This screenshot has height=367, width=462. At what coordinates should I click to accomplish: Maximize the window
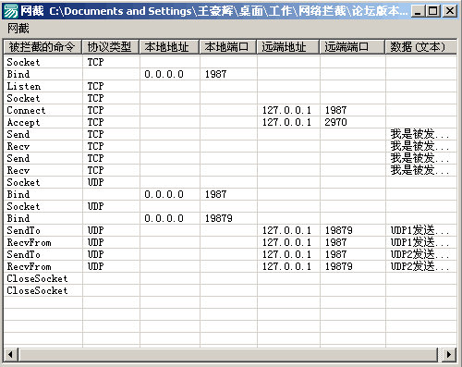point(433,11)
